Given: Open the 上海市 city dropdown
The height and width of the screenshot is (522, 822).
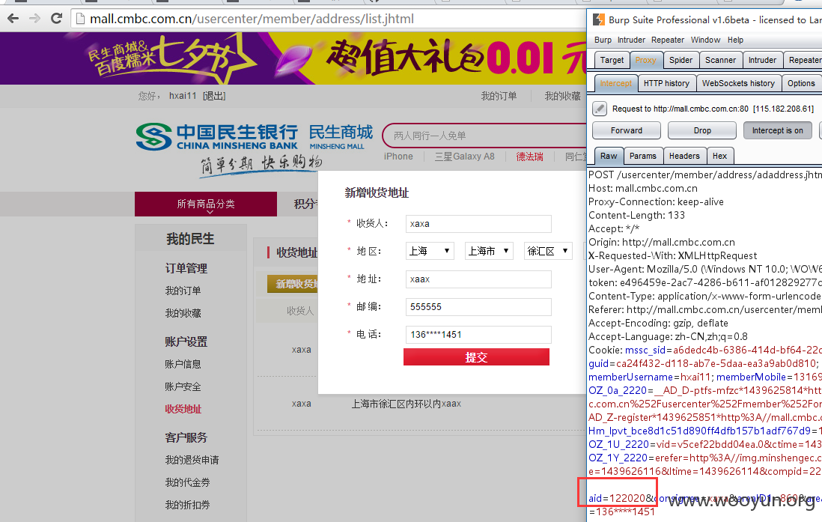Looking at the screenshot, I should (x=489, y=251).
